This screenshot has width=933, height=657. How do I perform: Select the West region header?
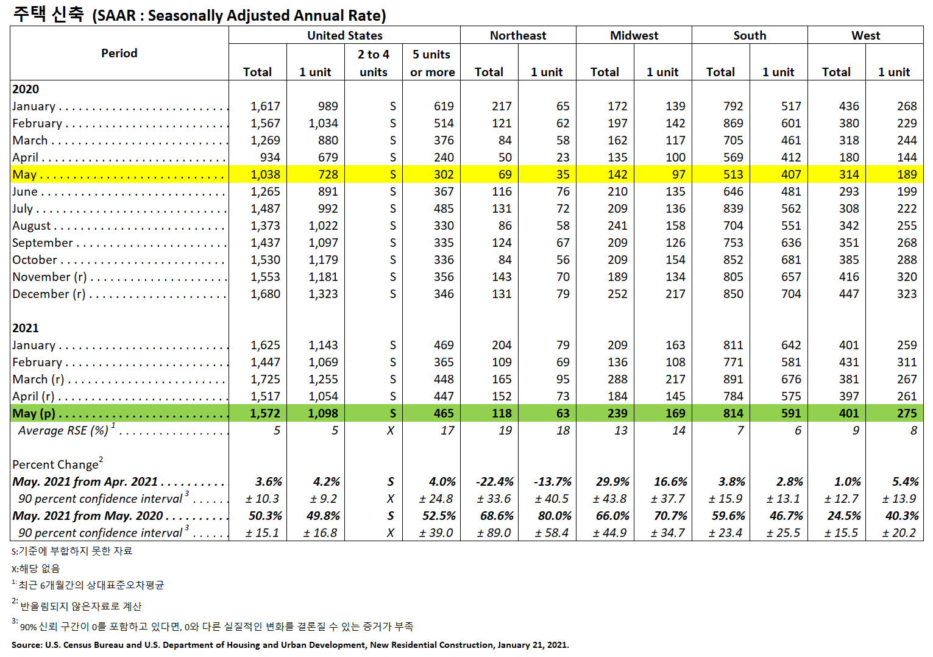865,35
